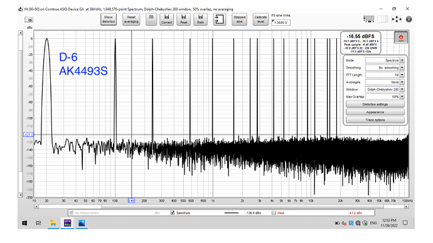
Task: Click the Stepped sine button
Action: click(x=240, y=19)
